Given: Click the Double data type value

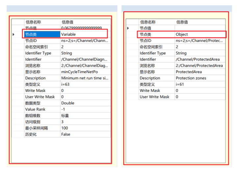Looking at the screenshot, I should [68, 103].
